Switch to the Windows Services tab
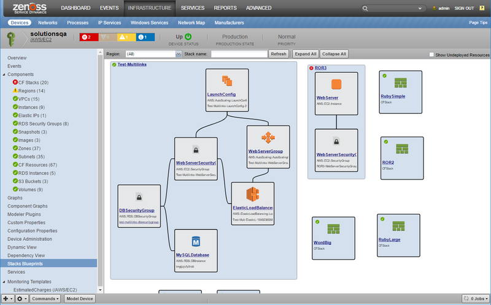Screen dimensions: 491x305 pyautogui.click(x=149, y=23)
